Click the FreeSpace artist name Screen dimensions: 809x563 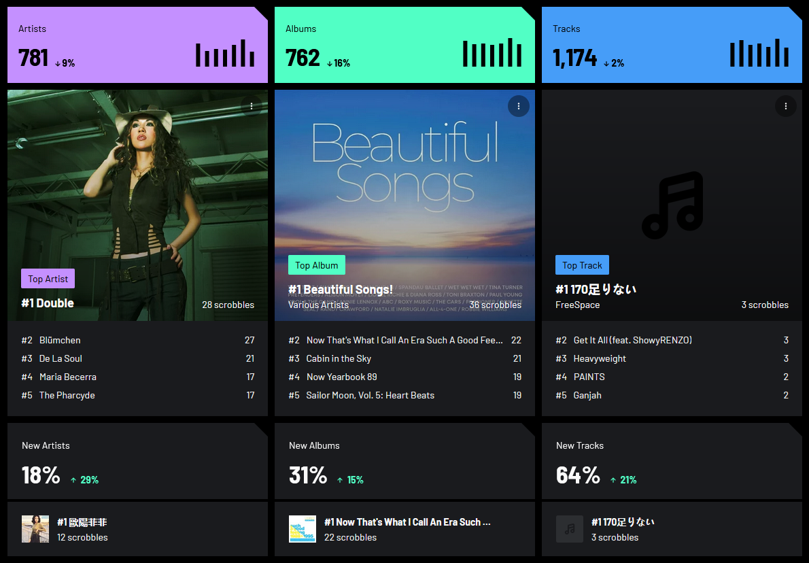(x=577, y=305)
